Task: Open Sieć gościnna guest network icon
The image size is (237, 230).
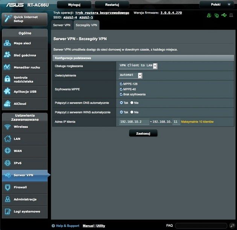Action: click(x=7, y=55)
